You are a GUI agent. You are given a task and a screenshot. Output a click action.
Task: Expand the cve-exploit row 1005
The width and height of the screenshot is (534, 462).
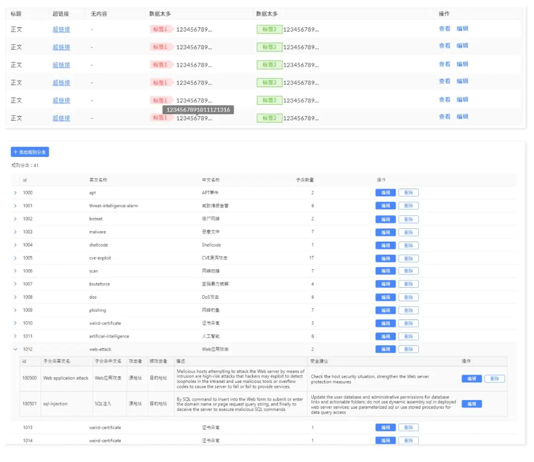[x=15, y=258]
